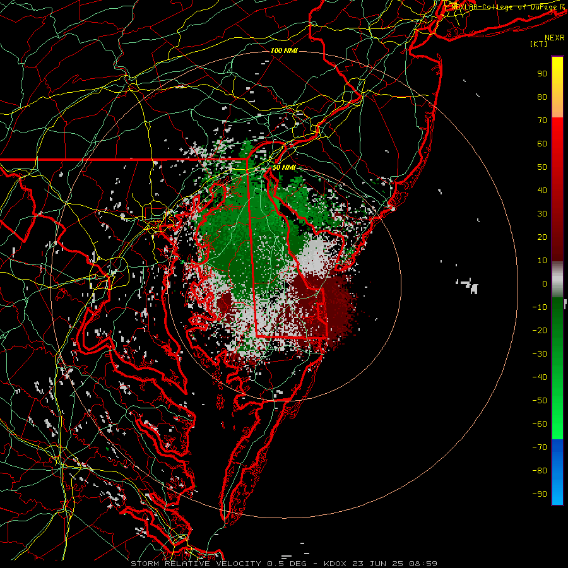Image resolution: width=568 pixels, height=568 pixels.
Task: Click the "100 NMI" range ring label
Action: tap(284, 50)
